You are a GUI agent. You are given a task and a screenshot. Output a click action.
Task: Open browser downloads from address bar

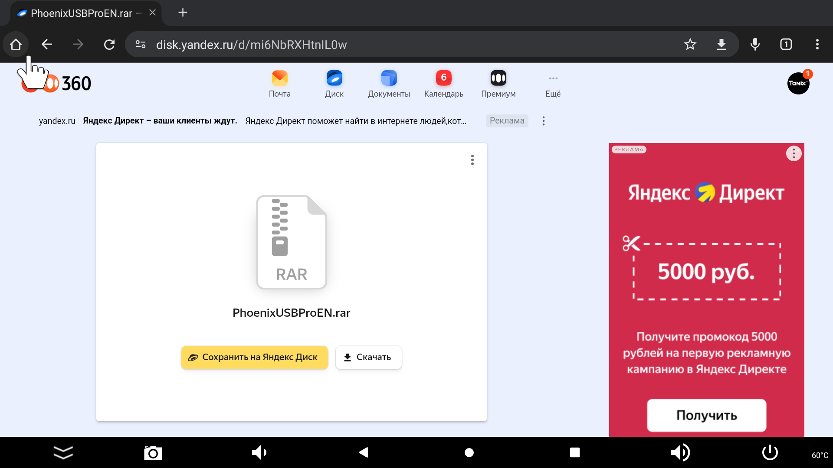(721, 44)
